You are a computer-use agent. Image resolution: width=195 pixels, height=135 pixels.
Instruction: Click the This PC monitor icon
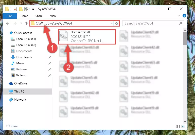point(11,92)
